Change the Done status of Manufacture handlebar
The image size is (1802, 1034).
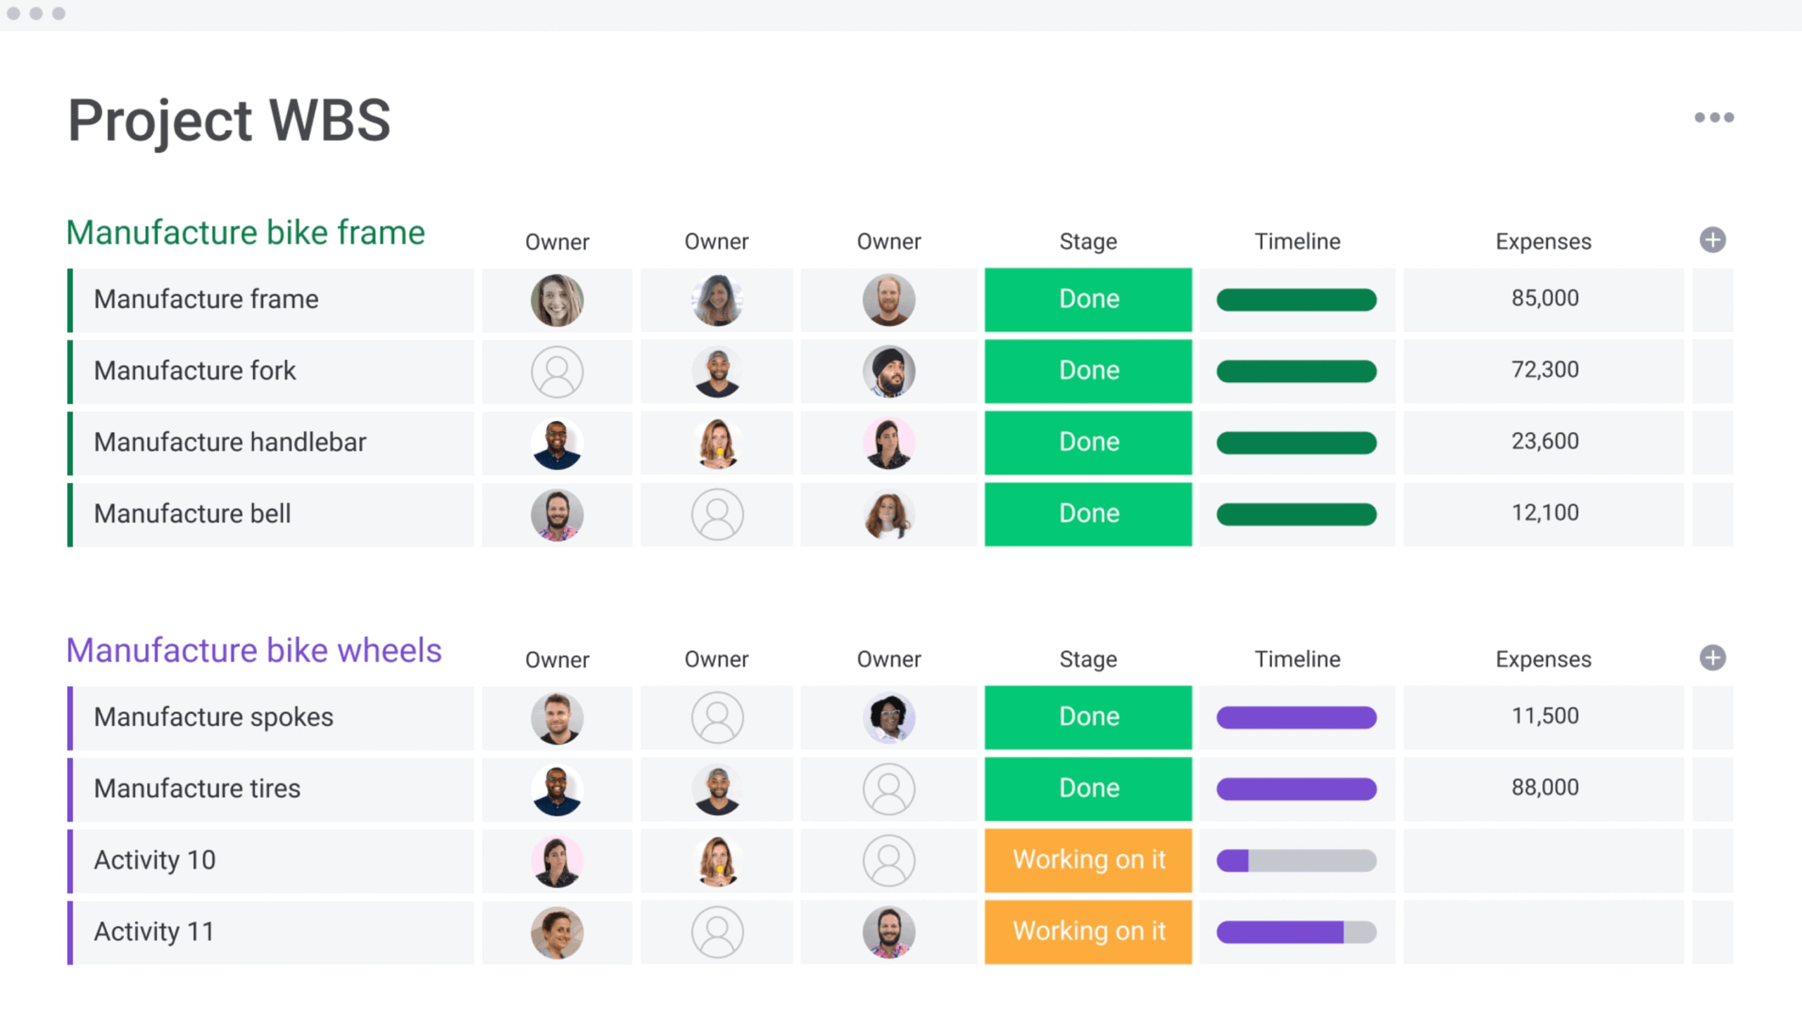point(1087,442)
